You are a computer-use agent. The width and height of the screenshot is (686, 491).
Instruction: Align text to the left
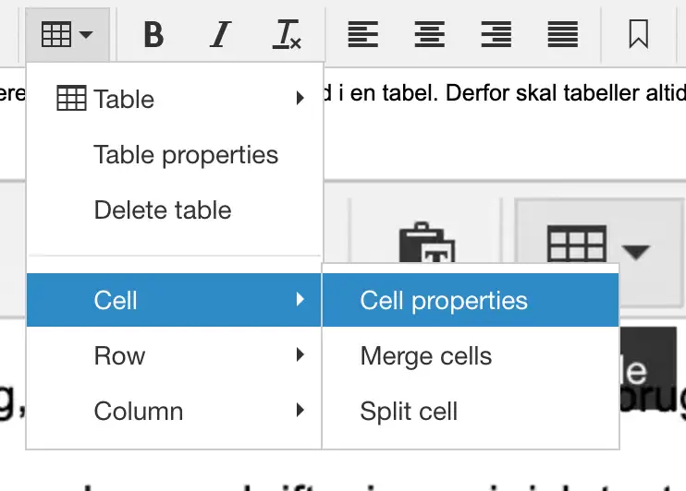click(x=362, y=35)
